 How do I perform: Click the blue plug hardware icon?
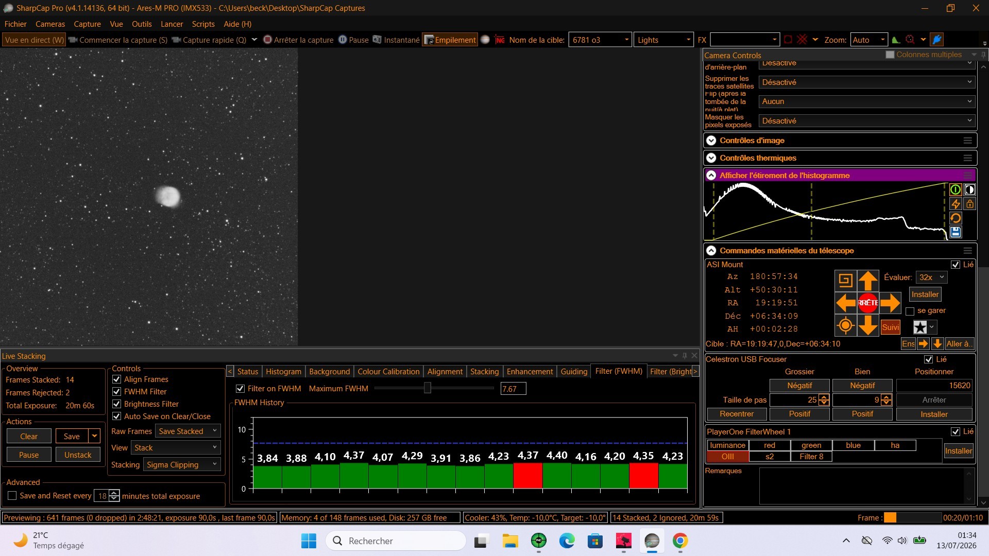tap(937, 40)
